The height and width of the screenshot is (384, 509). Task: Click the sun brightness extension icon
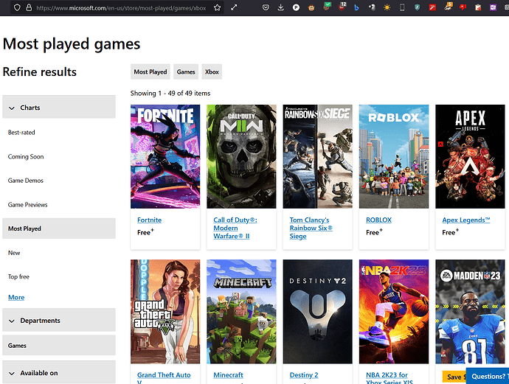pyautogui.click(x=387, y=7)
